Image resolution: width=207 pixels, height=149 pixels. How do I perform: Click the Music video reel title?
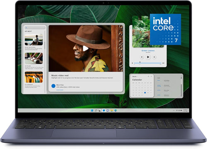[60, 75]
